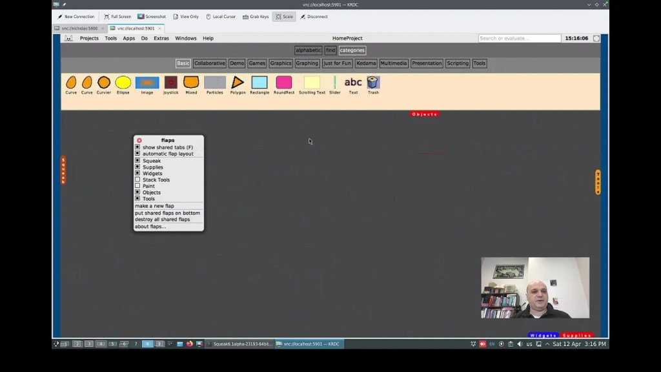The width and height of the screenshot is (661, 372).
Task: Select the Trash can icon
Action: tap(373, 83)
